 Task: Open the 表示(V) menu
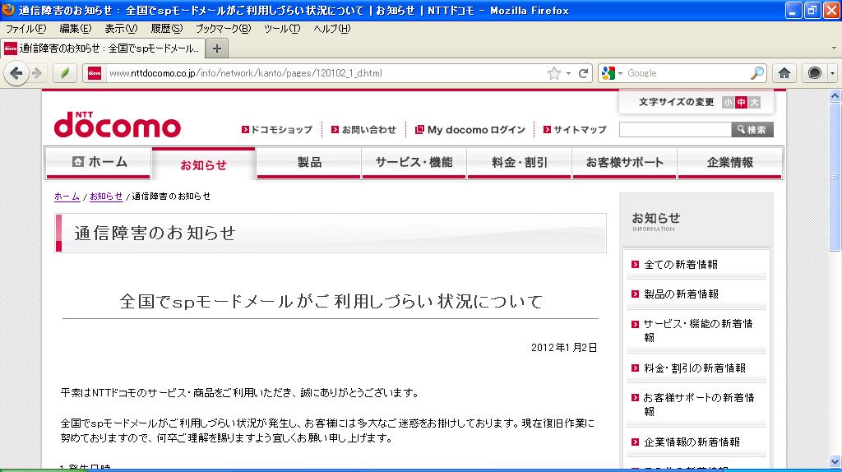[121, 29]
